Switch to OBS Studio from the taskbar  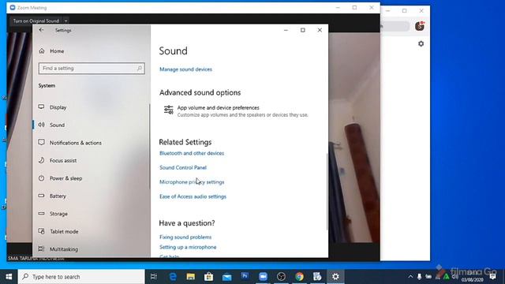(x=281, y=277)
